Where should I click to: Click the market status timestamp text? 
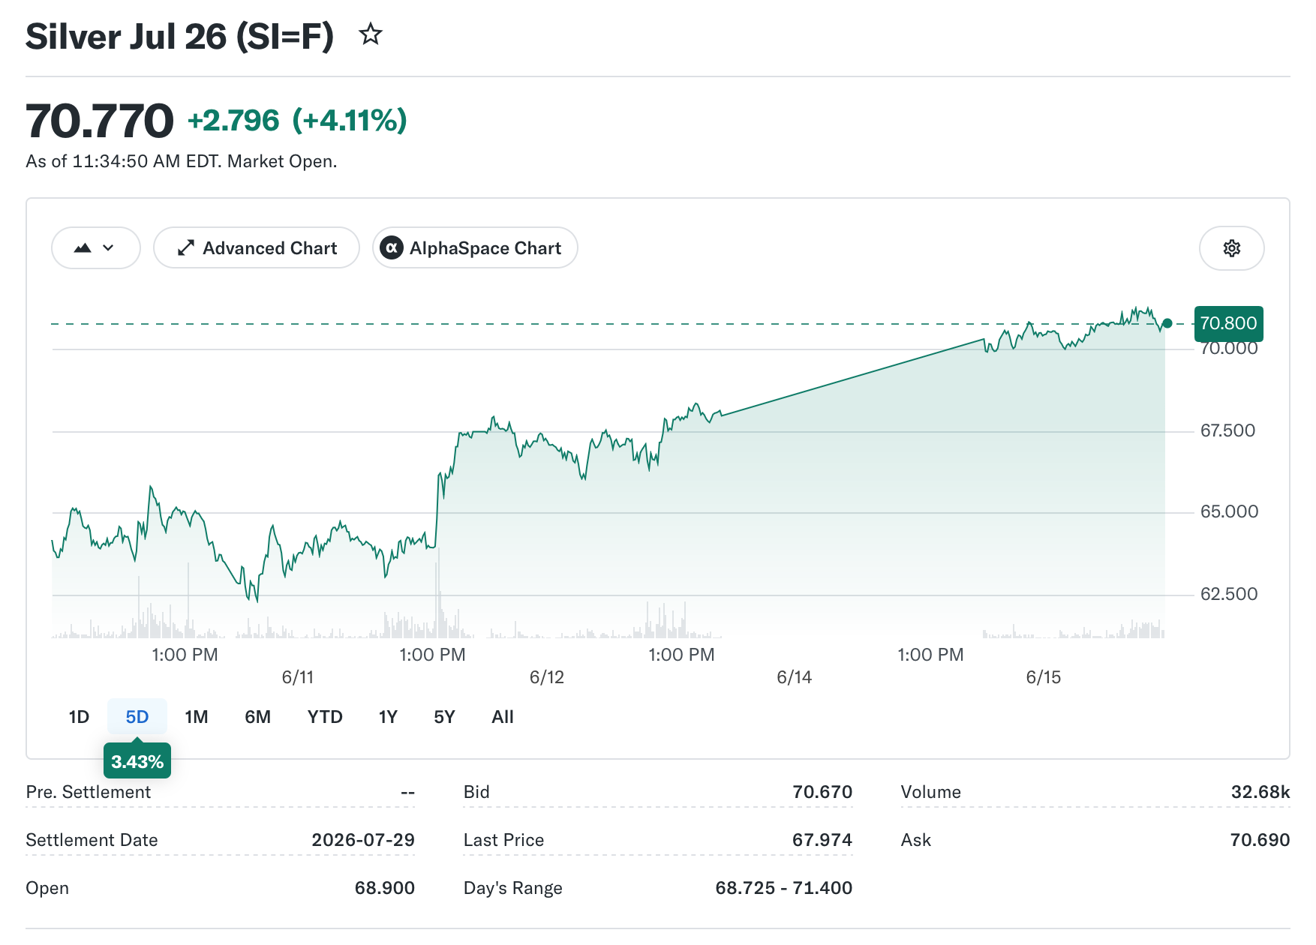tap(182, 161)
